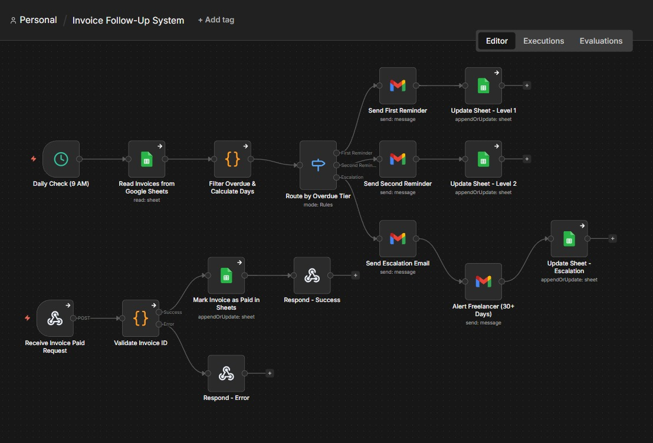Select the Read Invoices from Google Sheets node
Screen dimensions: 653x443
pyautogui.click(x=146, y=159)
